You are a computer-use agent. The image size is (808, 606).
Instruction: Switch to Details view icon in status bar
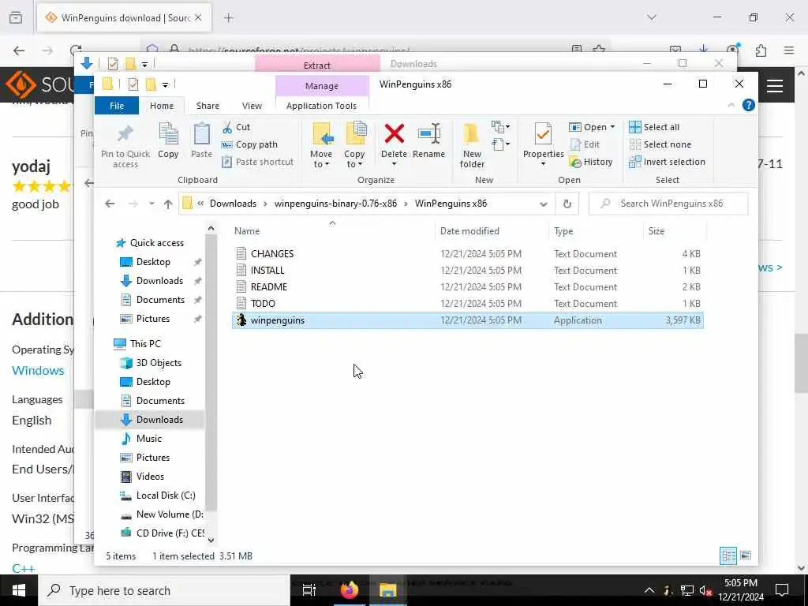click(728, 555)
